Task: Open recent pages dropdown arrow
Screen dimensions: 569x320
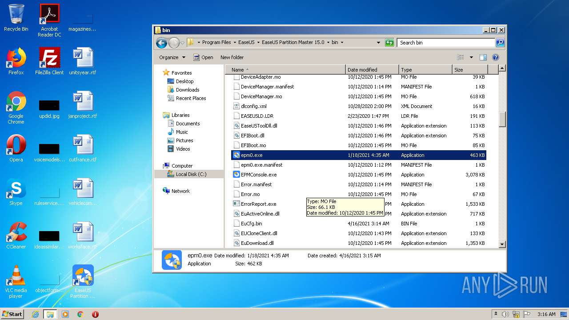Action: coord(182,43)
